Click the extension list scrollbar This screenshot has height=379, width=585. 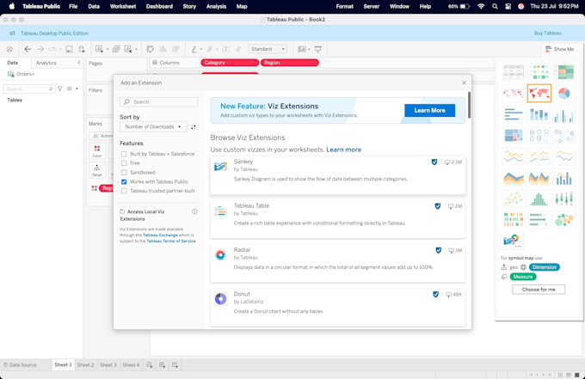(469, 105)
